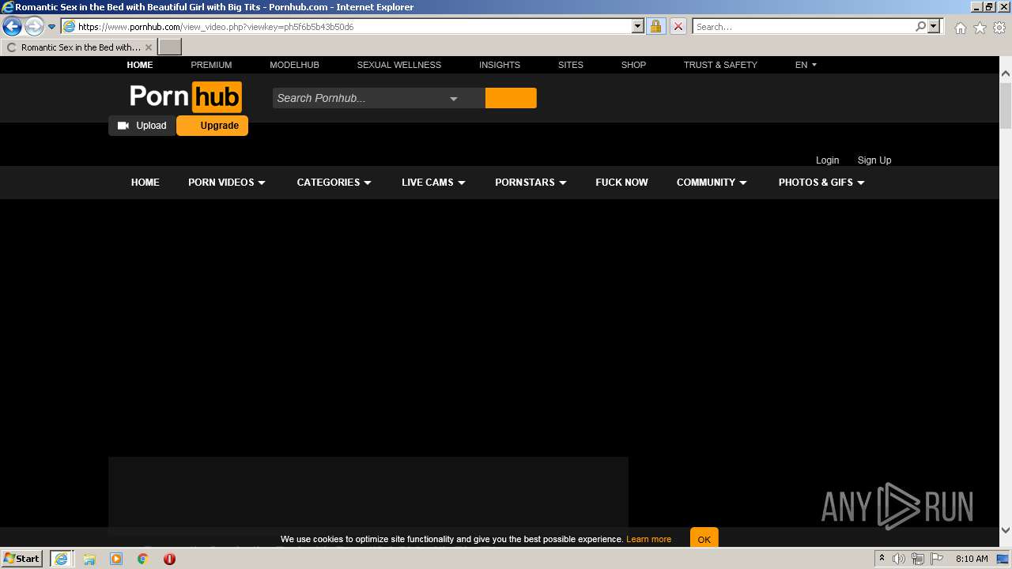Open the search provider dropdown
1012x569 pixels.
point(934,27)
